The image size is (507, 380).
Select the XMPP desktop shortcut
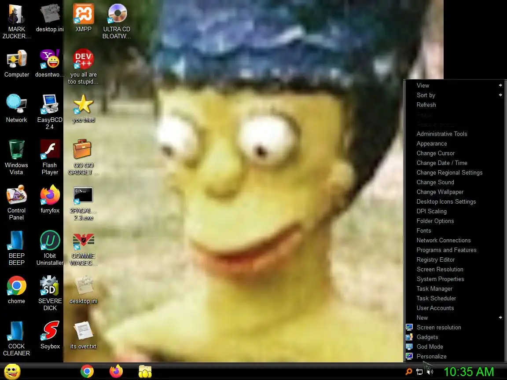tap(83, 18)
